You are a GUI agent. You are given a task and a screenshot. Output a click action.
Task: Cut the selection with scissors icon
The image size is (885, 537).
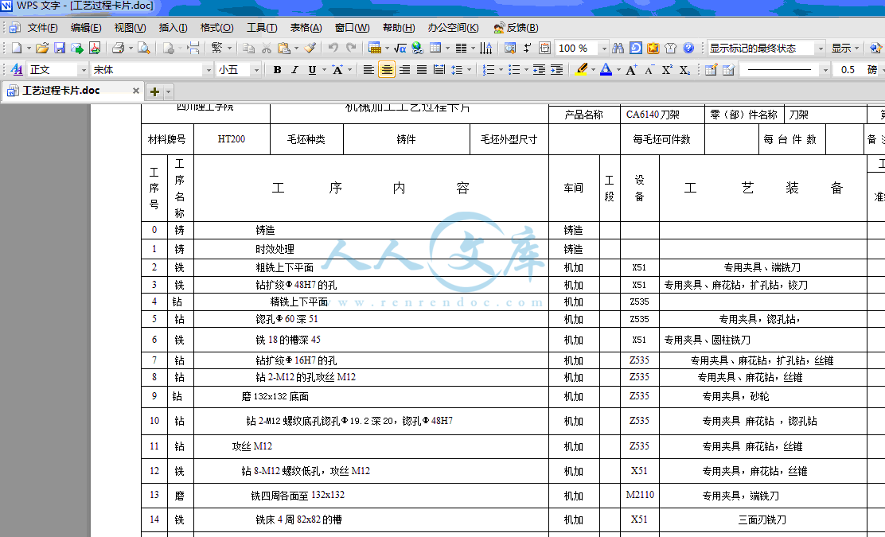pyautogui.click(x=267, y=48)
